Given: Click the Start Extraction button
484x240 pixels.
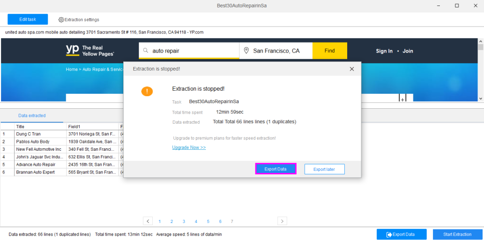Looking at the screenshot, I should tap(457, 234).
